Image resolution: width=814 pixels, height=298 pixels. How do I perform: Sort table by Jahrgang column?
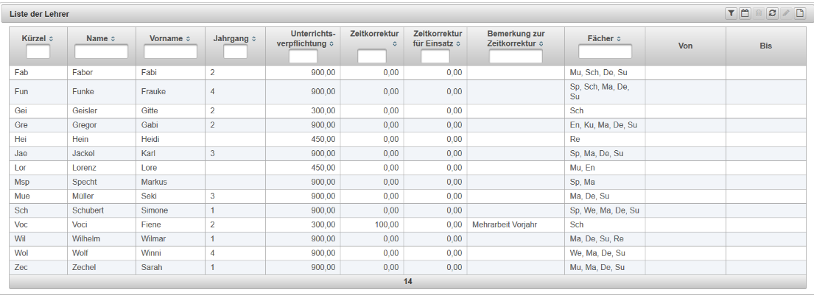[235, 38]
